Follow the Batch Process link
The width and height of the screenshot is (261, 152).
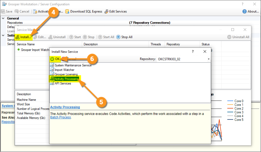[x=61, y=117]
